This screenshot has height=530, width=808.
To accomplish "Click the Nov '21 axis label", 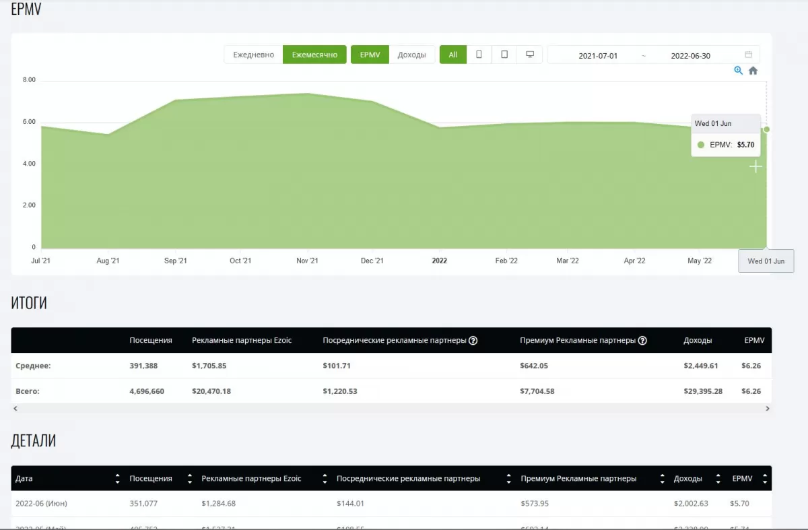I will tap(307, 261).
